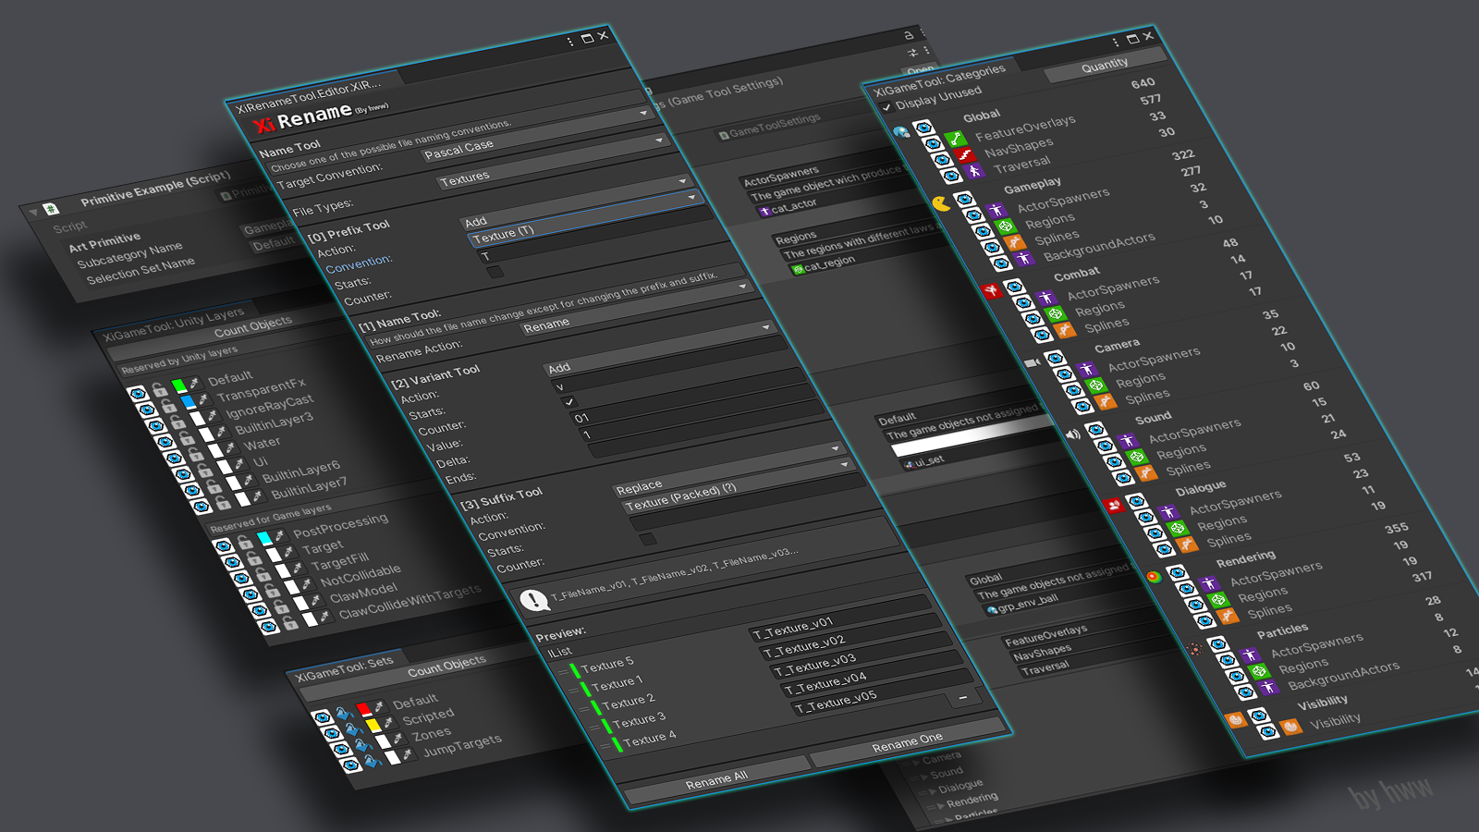Toggle eye for Gameplay BackgroundActors
The width and height of the screenshot is (1479, 832).
point(1001,264)
